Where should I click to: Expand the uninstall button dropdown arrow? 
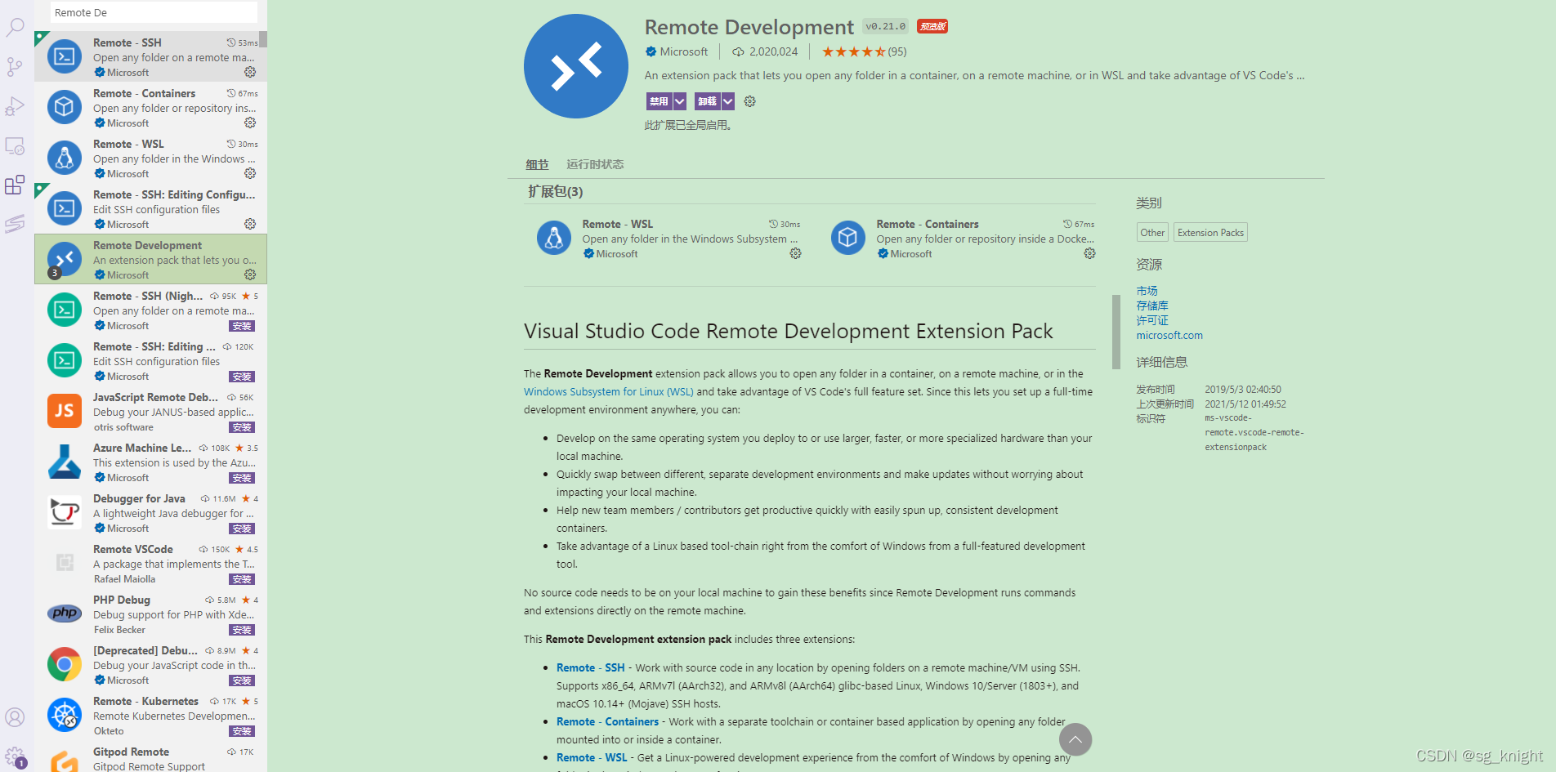click(x=727, y=101)
